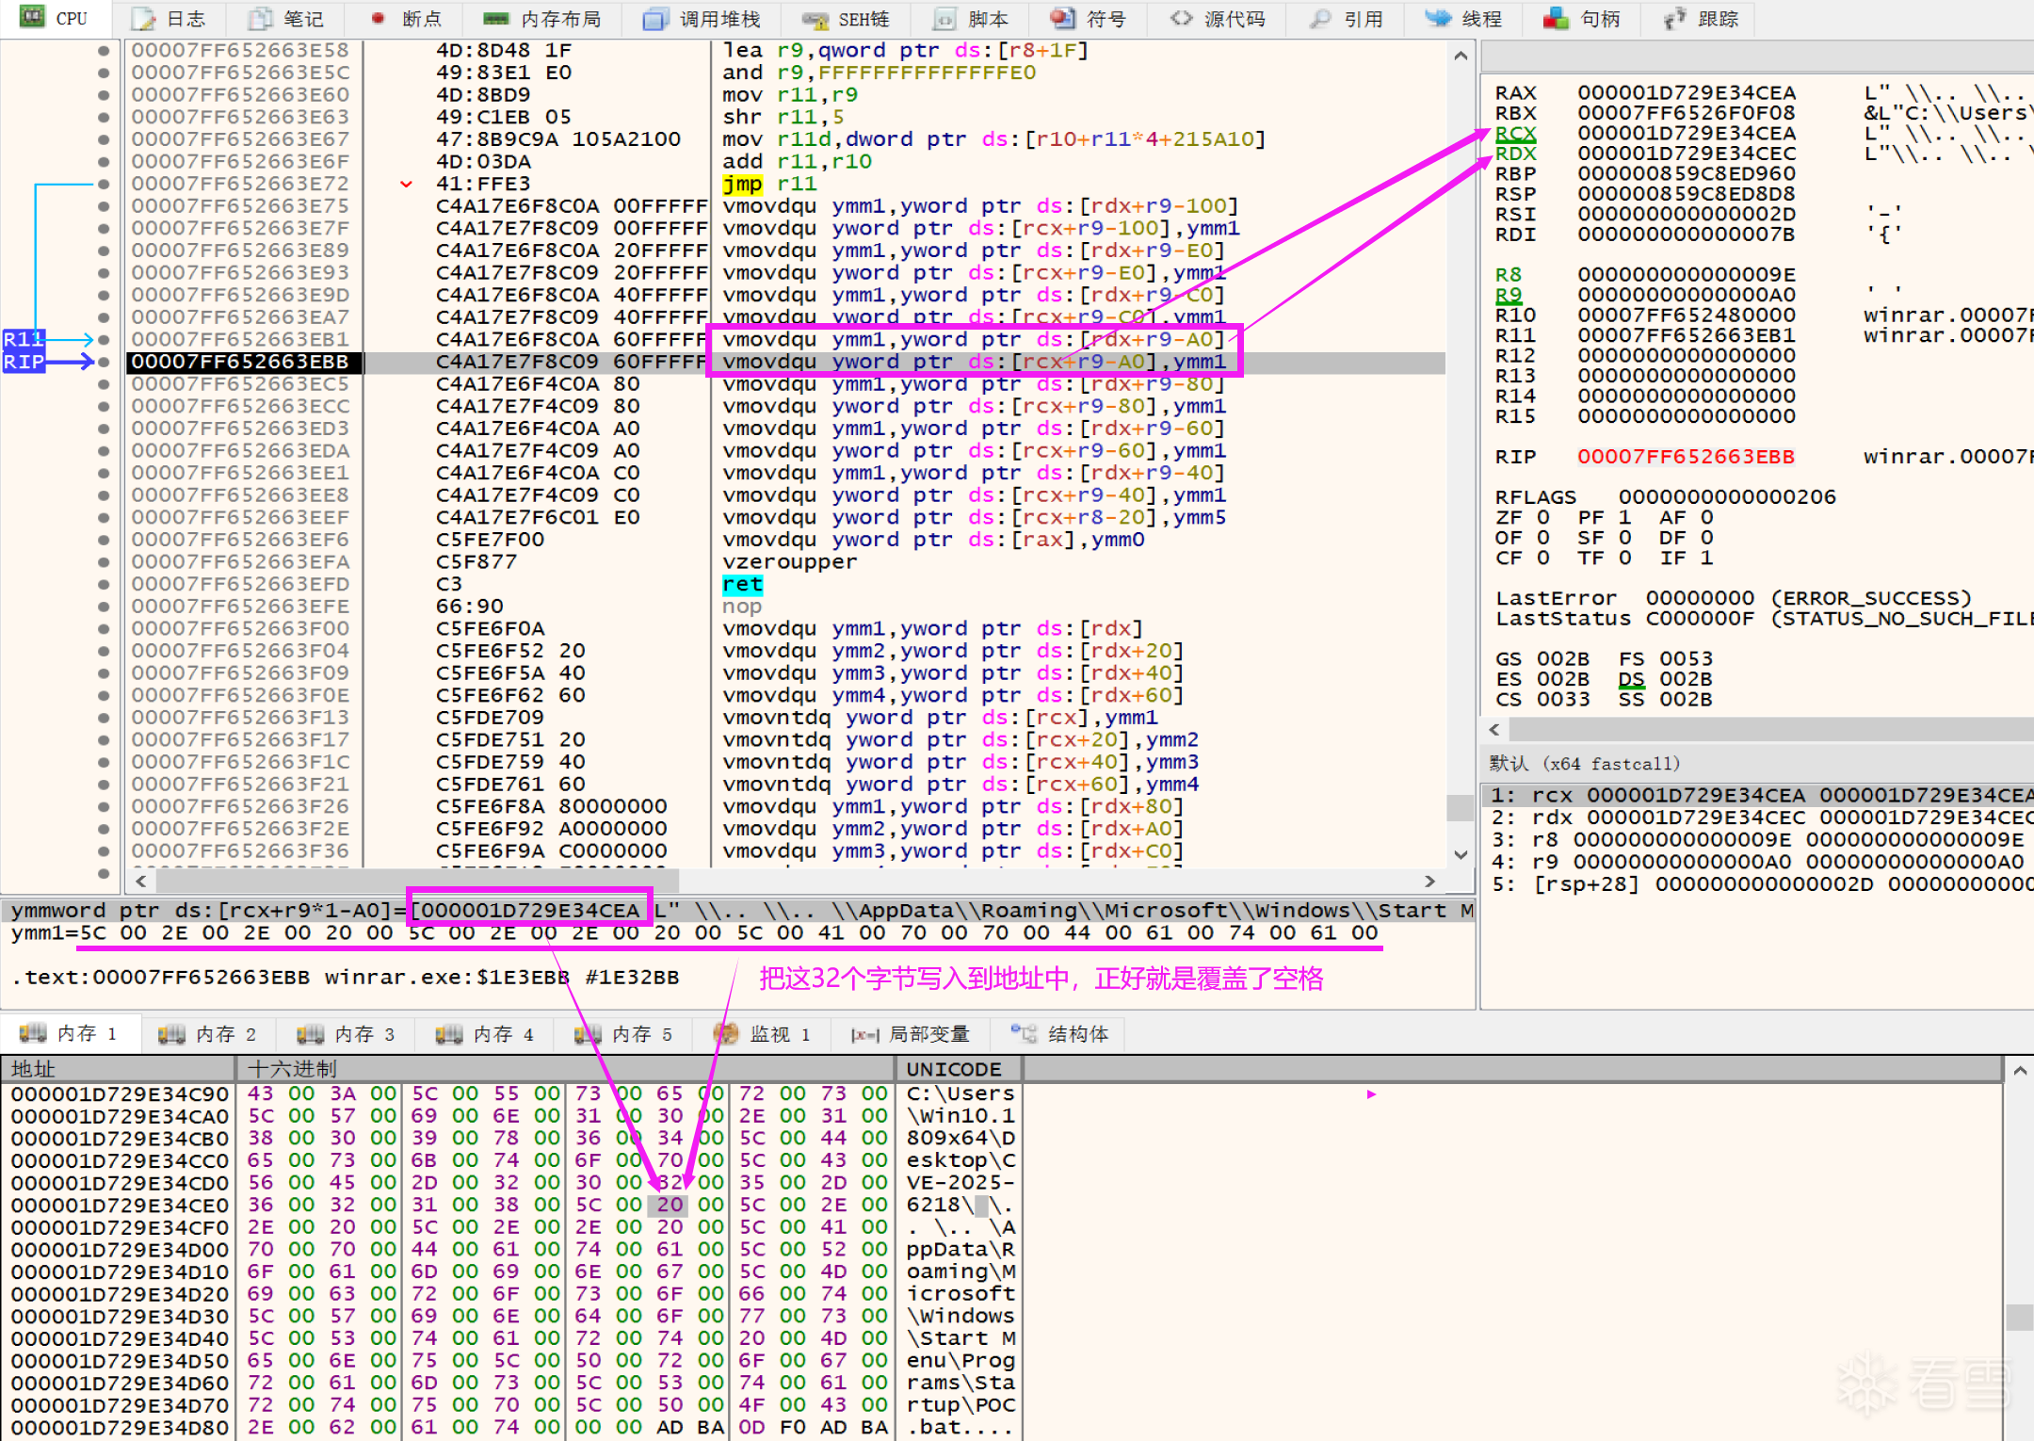Open the 符号 symbols icon

click(1063, 19)
